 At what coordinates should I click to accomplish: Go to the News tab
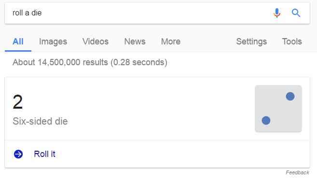click(x=135, y=42)
